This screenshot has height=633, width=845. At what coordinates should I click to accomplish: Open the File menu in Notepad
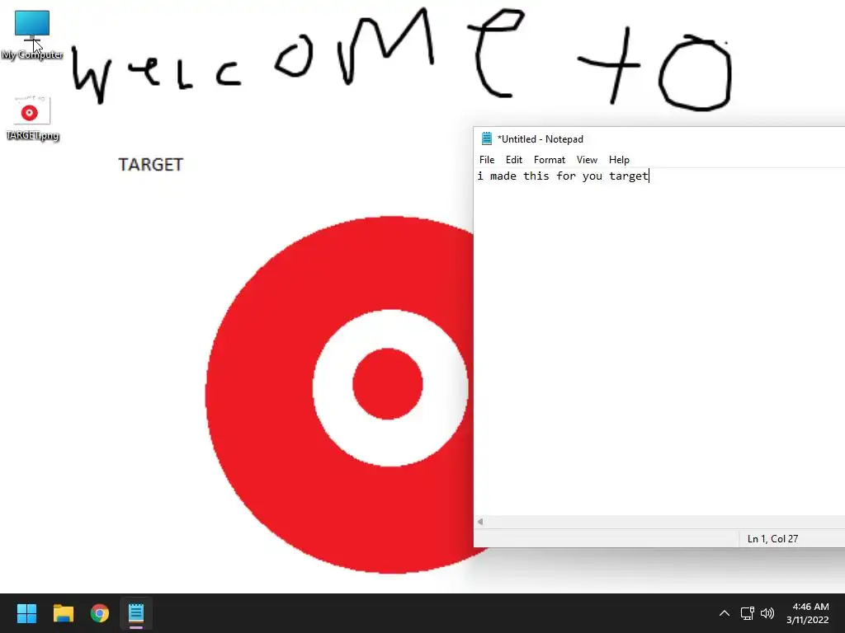point(487,160)
